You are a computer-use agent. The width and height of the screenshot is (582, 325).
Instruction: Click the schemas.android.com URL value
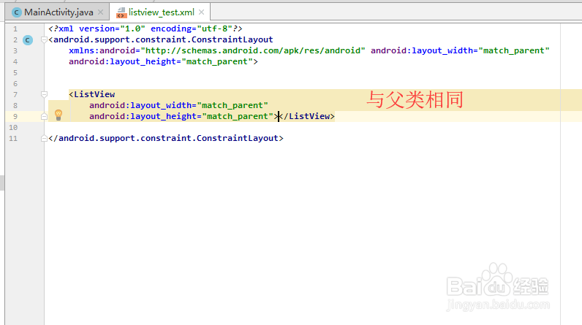[253, 51]
